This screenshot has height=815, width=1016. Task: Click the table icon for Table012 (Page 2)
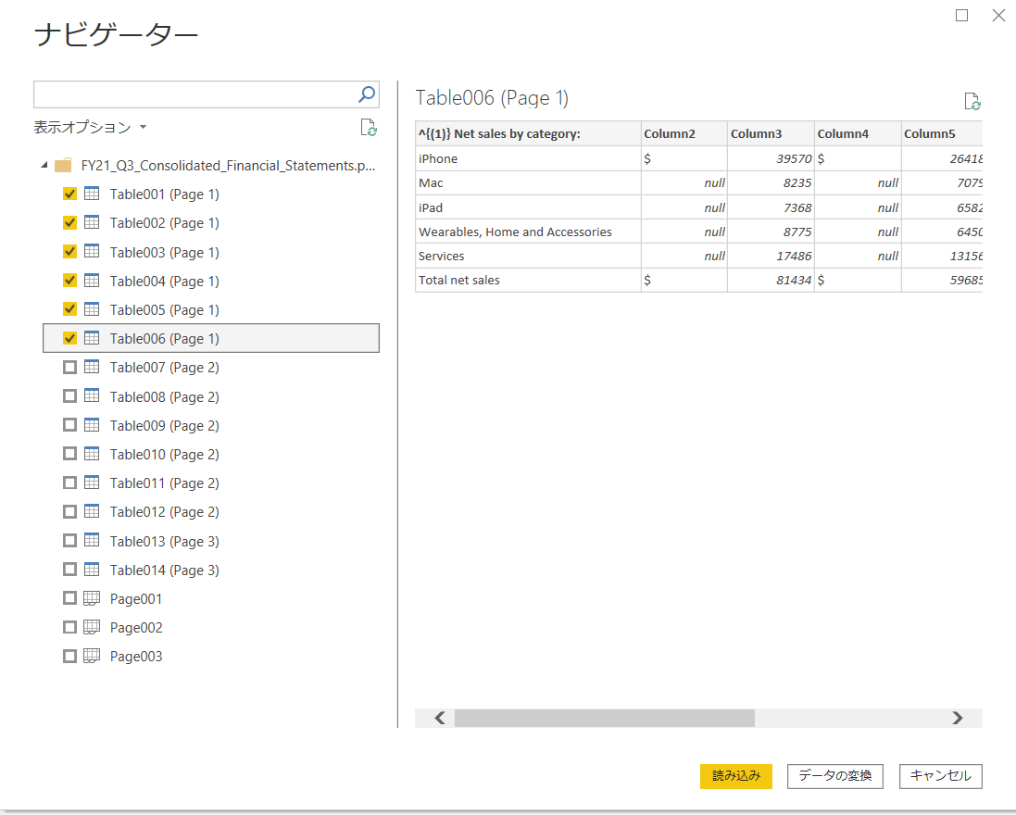coord(92,512)
